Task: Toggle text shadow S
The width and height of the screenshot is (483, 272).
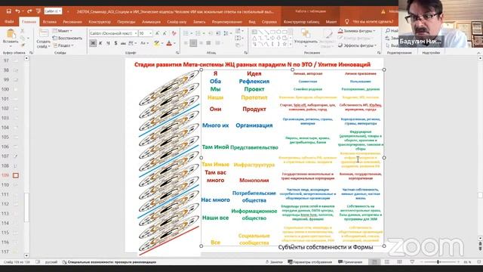Action: pyautogui.click(x=115, y=43)
